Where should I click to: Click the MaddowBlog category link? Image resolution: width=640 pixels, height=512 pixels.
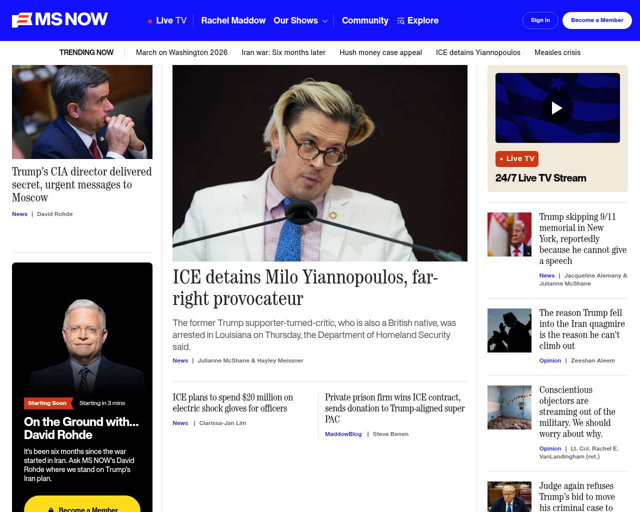tap(343, 434)
